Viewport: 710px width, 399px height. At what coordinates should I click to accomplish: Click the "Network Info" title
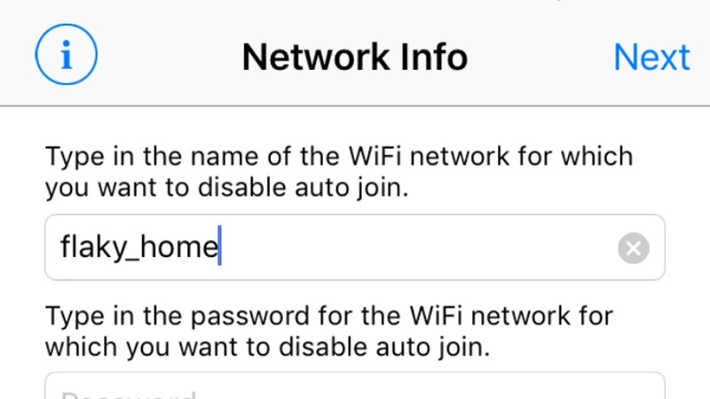coord(354,58)
